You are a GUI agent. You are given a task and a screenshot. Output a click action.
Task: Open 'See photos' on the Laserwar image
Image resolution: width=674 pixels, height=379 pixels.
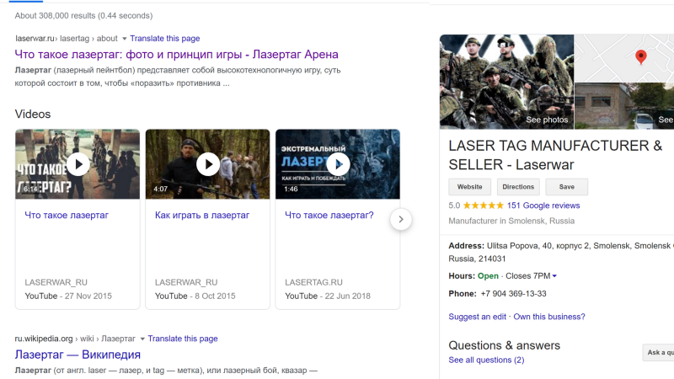547,120
